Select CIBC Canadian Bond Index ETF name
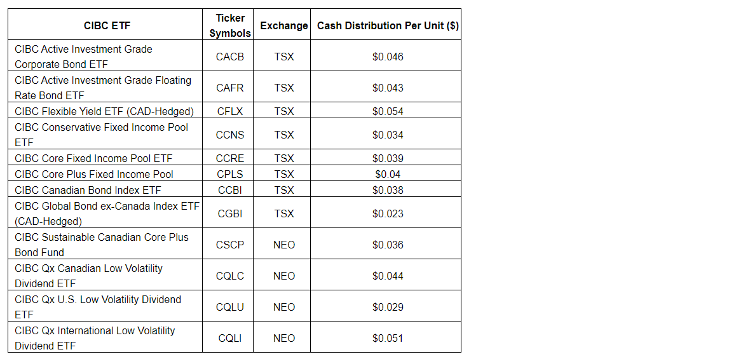 pos(88,190)
